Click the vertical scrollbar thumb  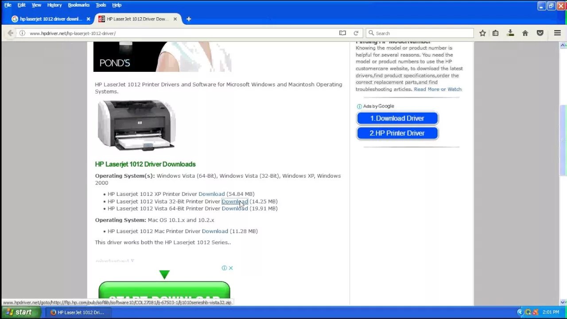pos(563,140)
